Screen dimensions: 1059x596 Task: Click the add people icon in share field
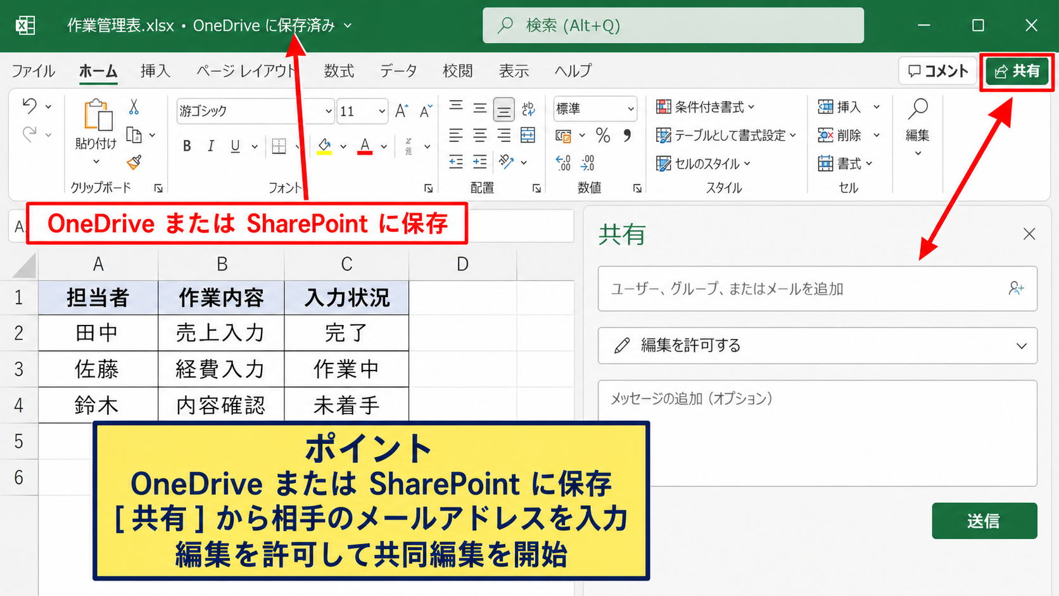point(1016,289)
